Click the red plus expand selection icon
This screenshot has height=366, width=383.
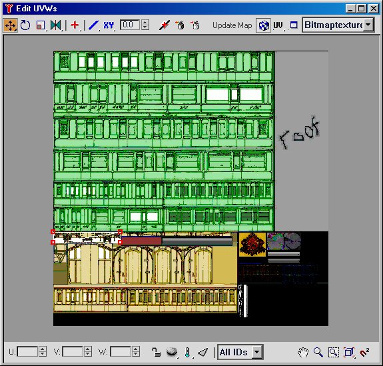75,25
